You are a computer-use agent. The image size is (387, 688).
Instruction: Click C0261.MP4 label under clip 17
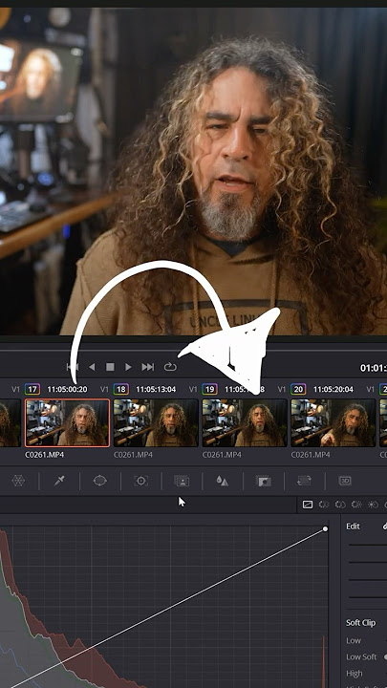click(44, 455)
